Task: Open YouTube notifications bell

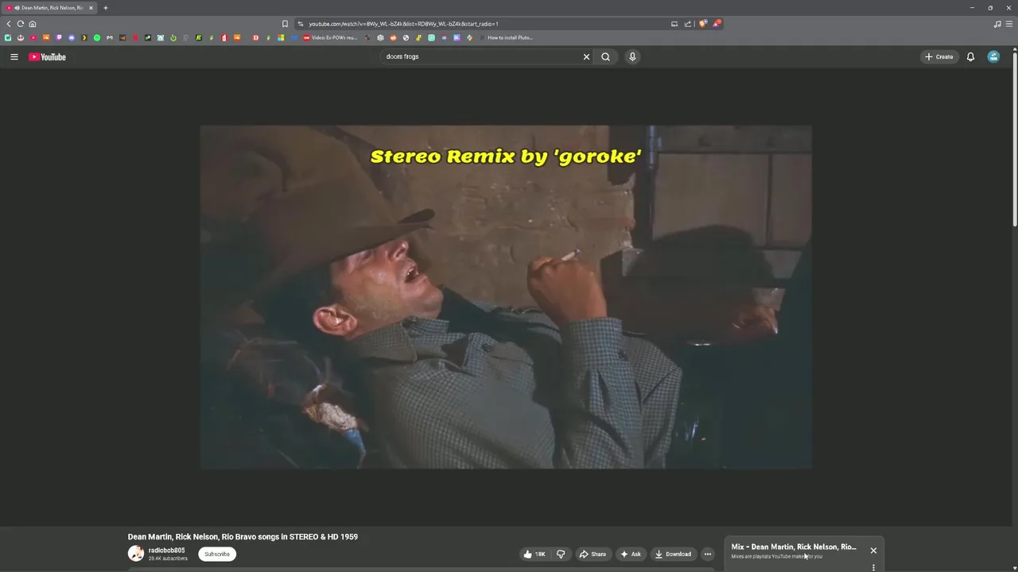Action: (970, 56)
